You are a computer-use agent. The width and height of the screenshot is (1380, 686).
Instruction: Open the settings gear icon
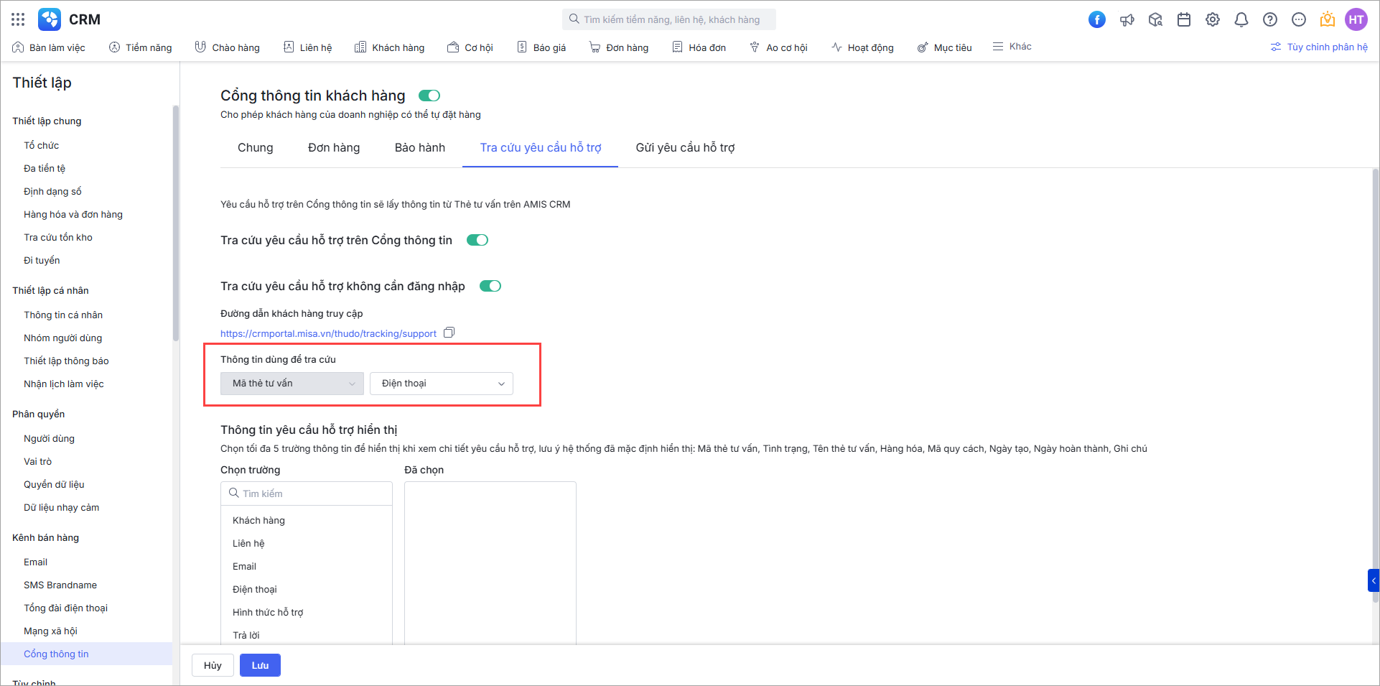(x=1213, y=19)
